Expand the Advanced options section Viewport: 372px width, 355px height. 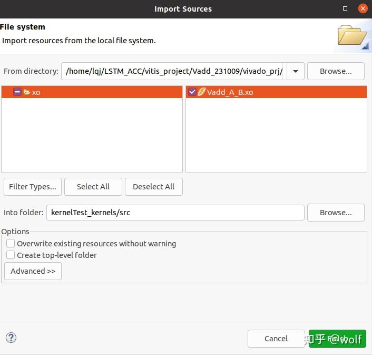click(x=33, y=271)
